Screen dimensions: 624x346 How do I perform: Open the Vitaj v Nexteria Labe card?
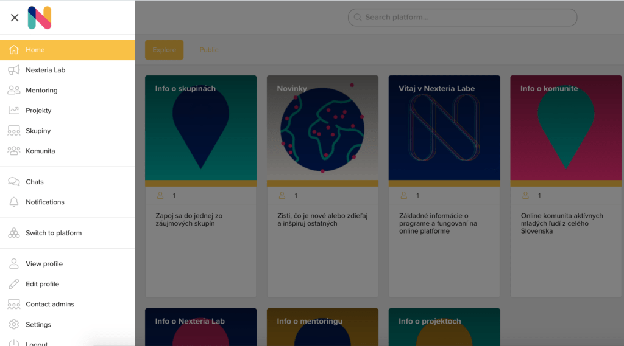point(444,129)
